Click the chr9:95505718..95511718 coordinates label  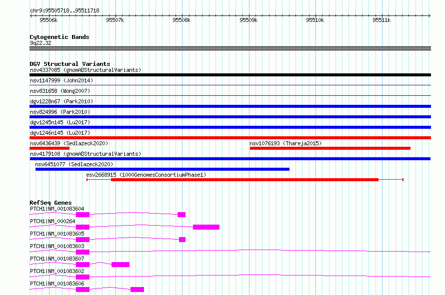tap(64, 11)
